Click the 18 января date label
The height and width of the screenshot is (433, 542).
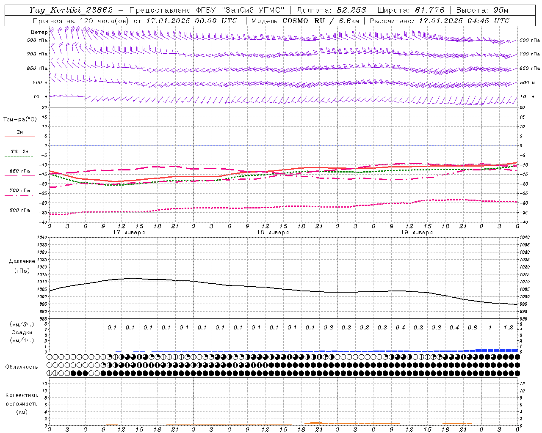point(273,233)
